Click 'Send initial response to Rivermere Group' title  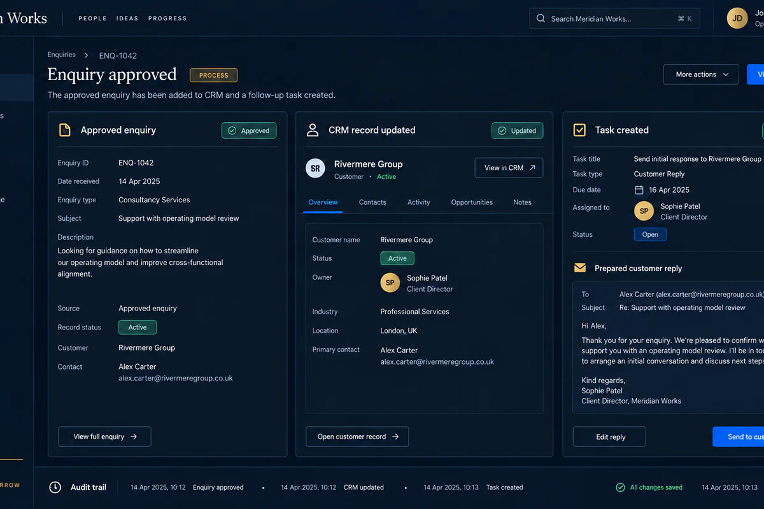tap(697, 159)
